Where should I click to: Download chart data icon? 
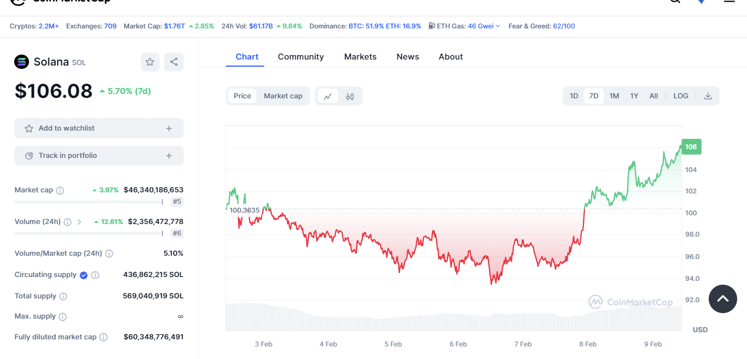click(x=708, y=96)
